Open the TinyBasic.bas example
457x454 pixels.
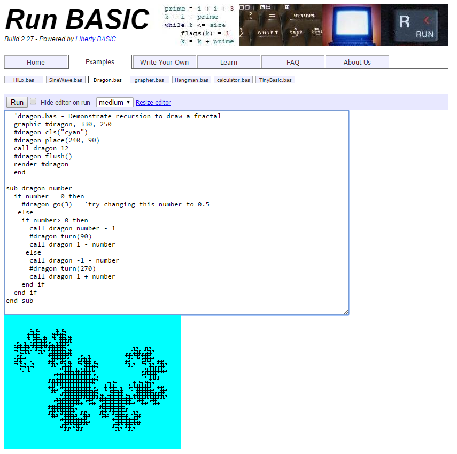275,79
